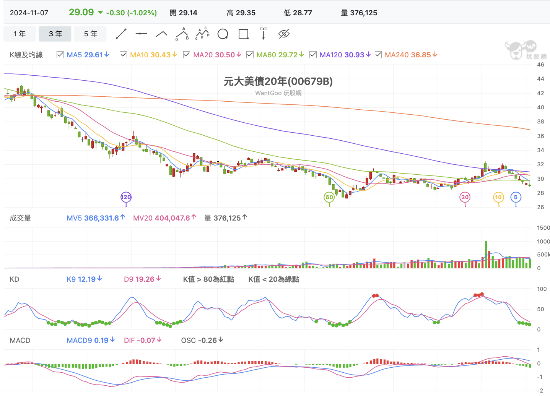
Task: Click the MA10 30.43 value label
Action: click(153, 55)
